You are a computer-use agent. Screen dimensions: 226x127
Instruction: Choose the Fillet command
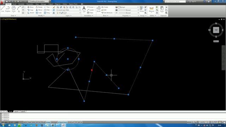47,10
